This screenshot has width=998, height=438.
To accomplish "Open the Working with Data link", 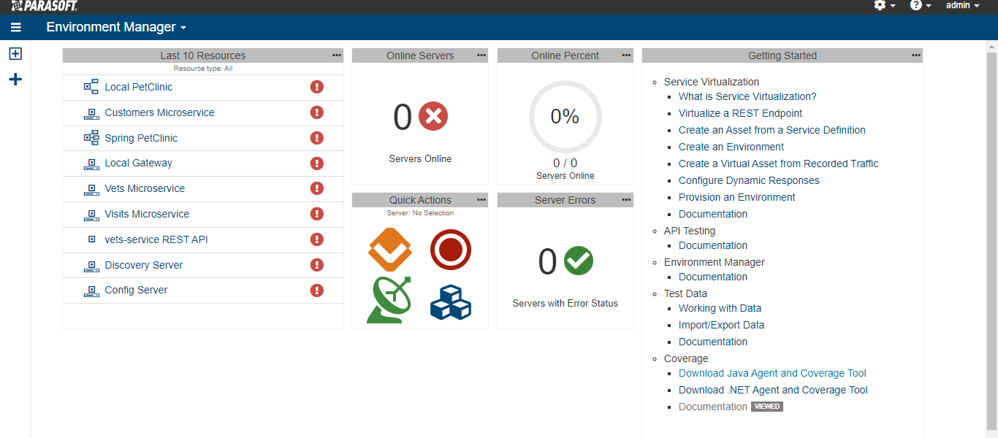I will pos(720,308).
